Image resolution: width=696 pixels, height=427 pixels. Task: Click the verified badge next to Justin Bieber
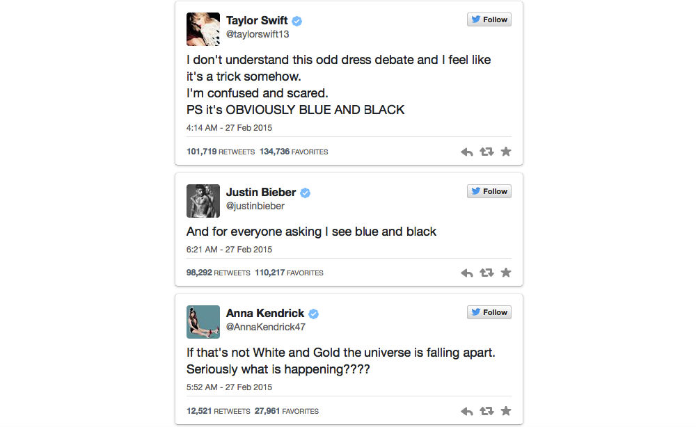click(x=304, y=192)
